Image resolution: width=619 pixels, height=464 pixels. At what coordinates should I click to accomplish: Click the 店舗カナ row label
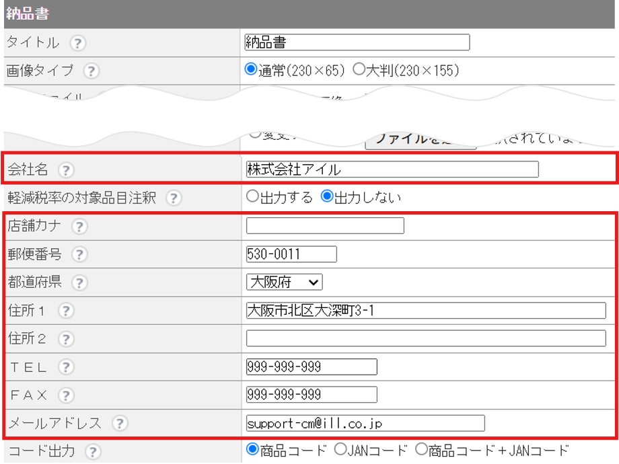(34, 226)
